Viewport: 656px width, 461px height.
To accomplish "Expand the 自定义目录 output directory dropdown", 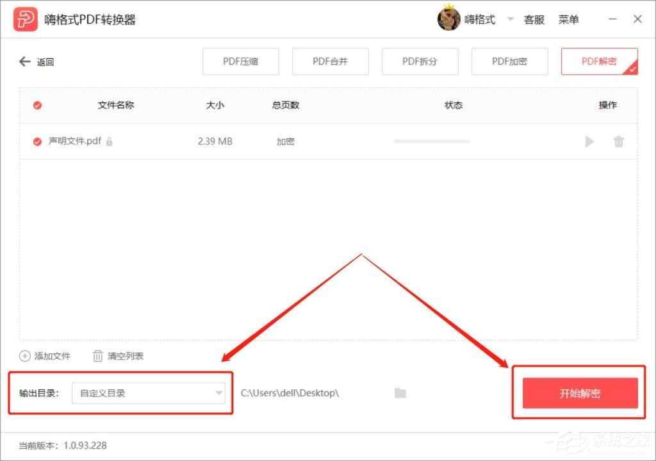I will pos(220,393).
